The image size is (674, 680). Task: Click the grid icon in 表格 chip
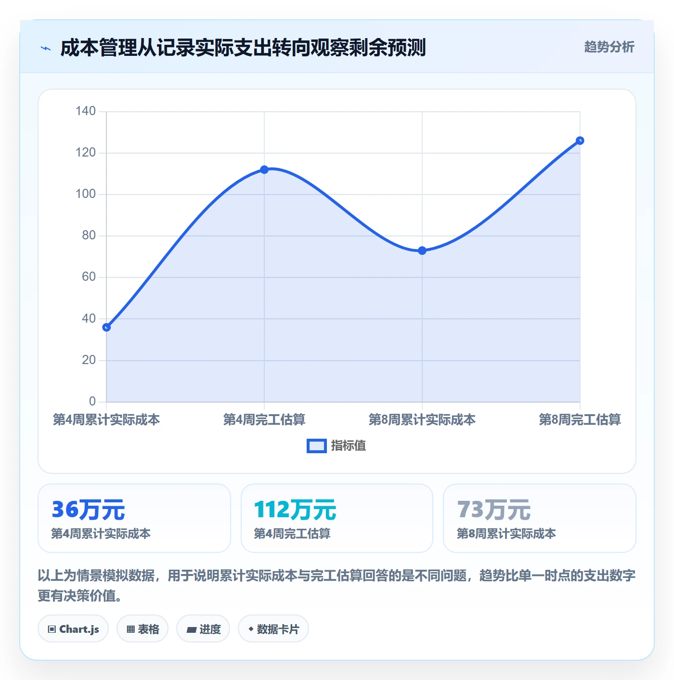point(130,629)
